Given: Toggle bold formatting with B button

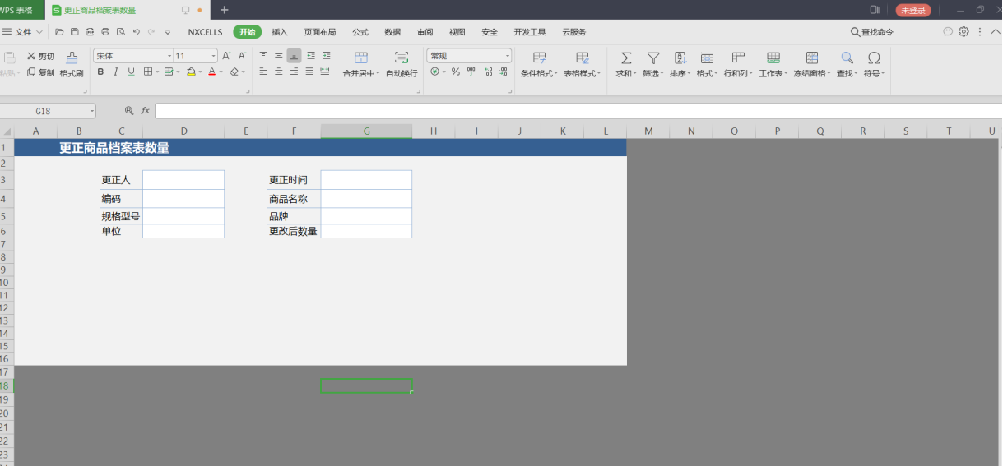Looking at the screenshot, I should click(x=100, y=72).
